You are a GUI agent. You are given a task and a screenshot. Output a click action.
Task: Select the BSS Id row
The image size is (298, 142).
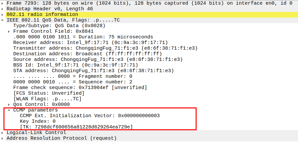(x=75, y=65)
